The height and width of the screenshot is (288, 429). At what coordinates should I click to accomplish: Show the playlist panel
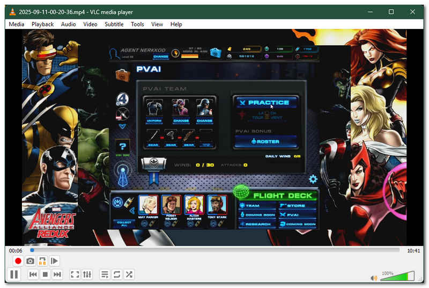coord(105,275)
